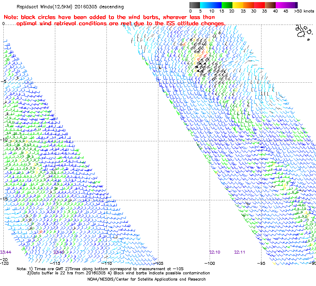Click the time label '22:11'
Screen dimensions: 316x286
point(239,252)
